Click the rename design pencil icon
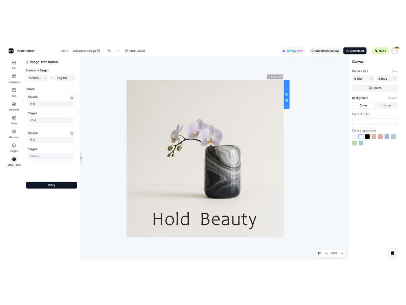406x305 pixels. 98,51
